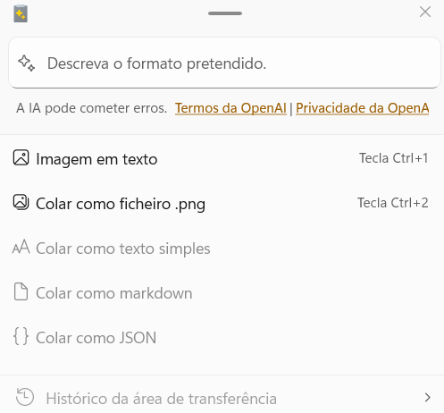444x413 pixels.
Task: Click the image file icon beside Colar como ficheiro .png
Action: click(x=21, y=202)
